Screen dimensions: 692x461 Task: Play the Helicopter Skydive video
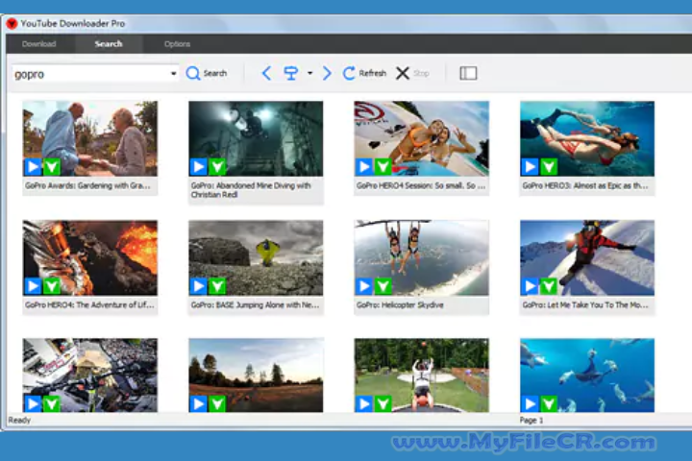(364, 286)
